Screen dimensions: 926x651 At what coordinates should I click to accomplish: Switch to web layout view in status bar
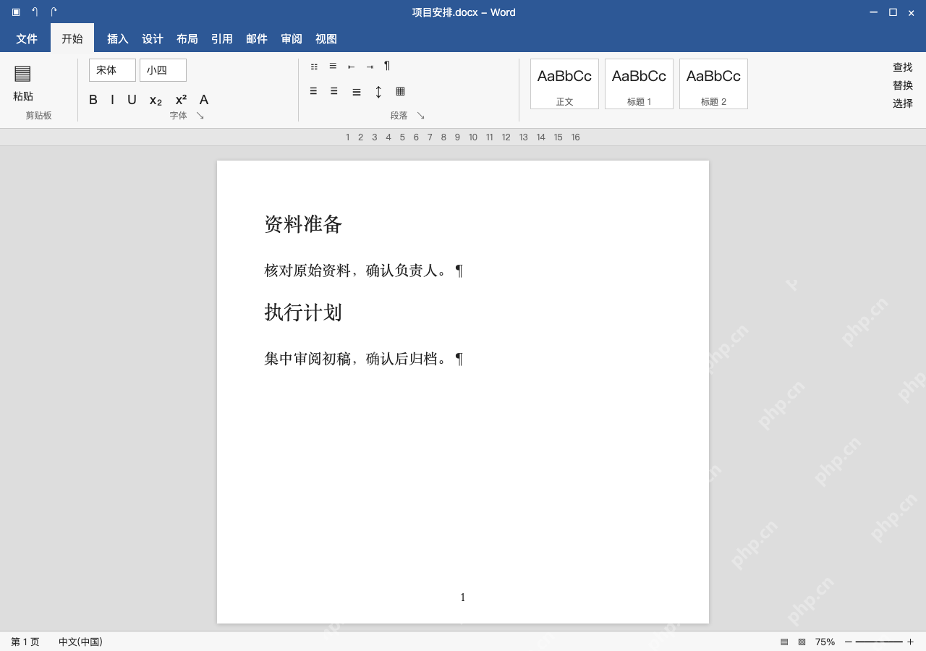[802, 642]
